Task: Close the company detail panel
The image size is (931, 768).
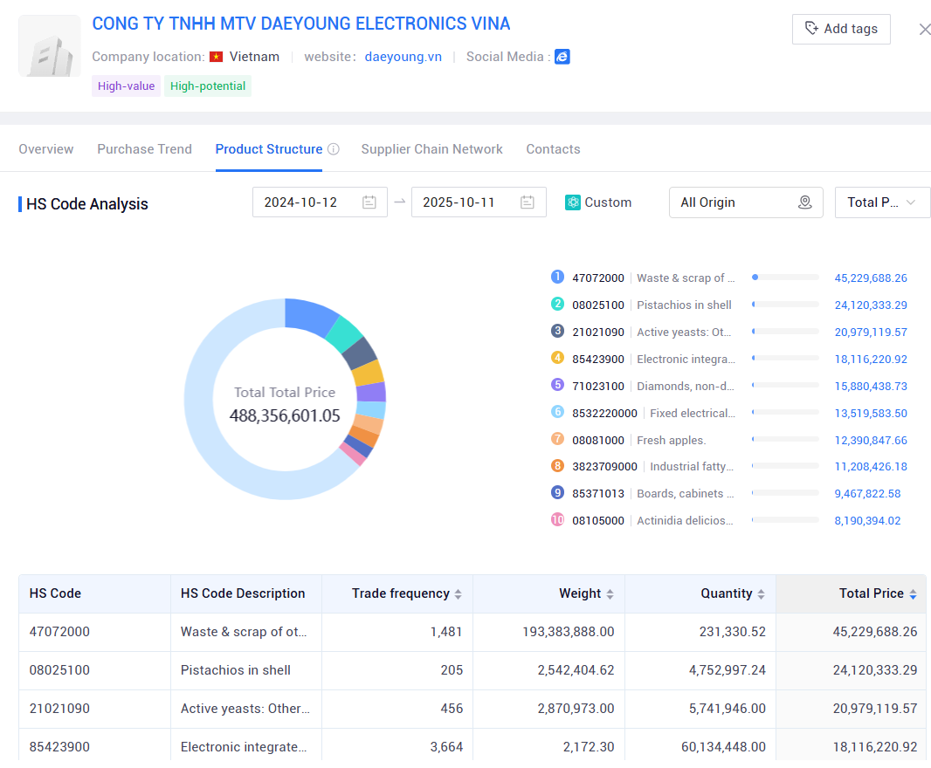Action: [x=925, y=29]
